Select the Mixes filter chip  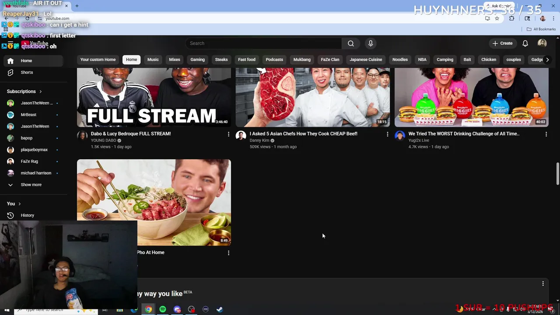(175, 59)
